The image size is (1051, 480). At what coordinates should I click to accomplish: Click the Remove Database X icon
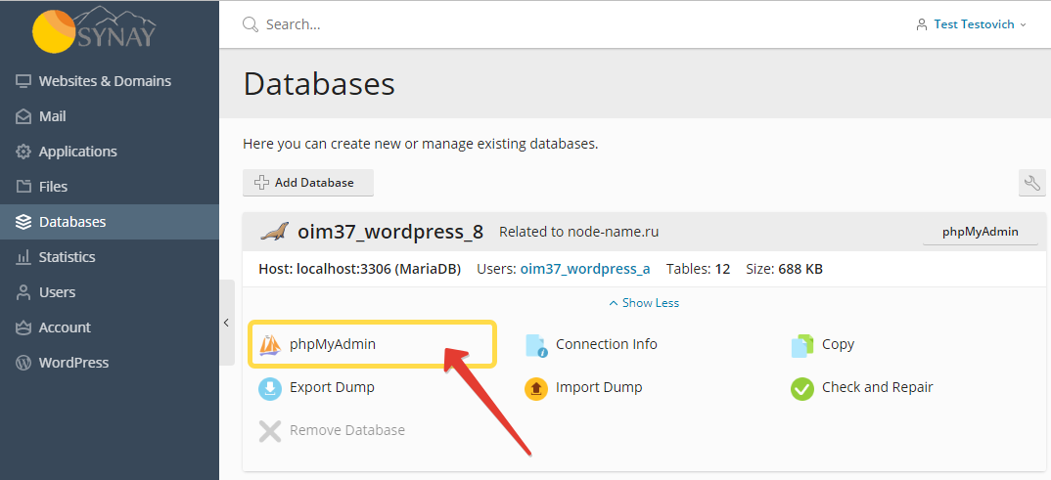pyautogui.click(x=269, y=430)
